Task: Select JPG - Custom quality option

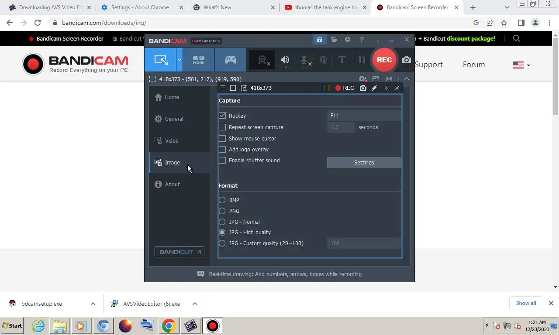Action: 222,243
